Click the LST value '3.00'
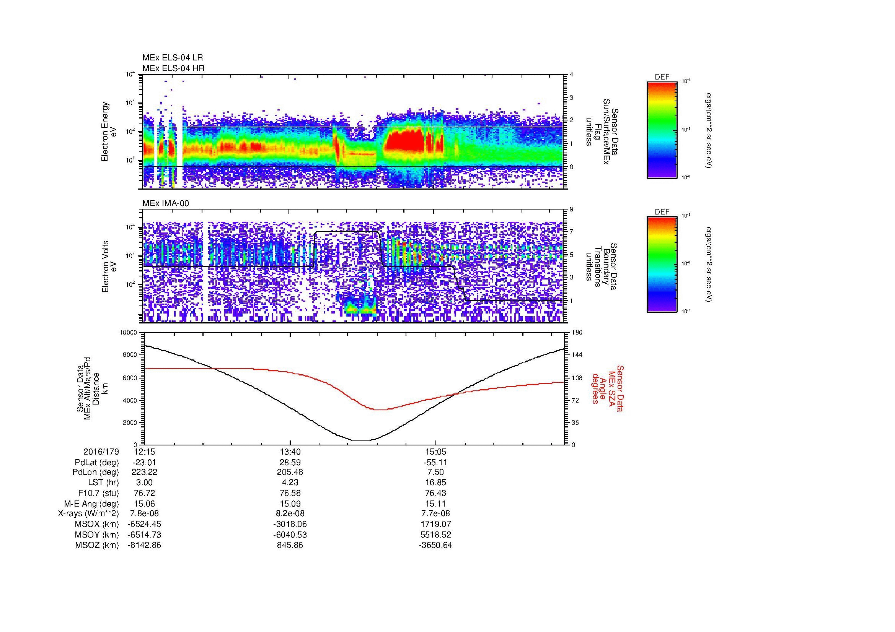 tap(144, 483)
